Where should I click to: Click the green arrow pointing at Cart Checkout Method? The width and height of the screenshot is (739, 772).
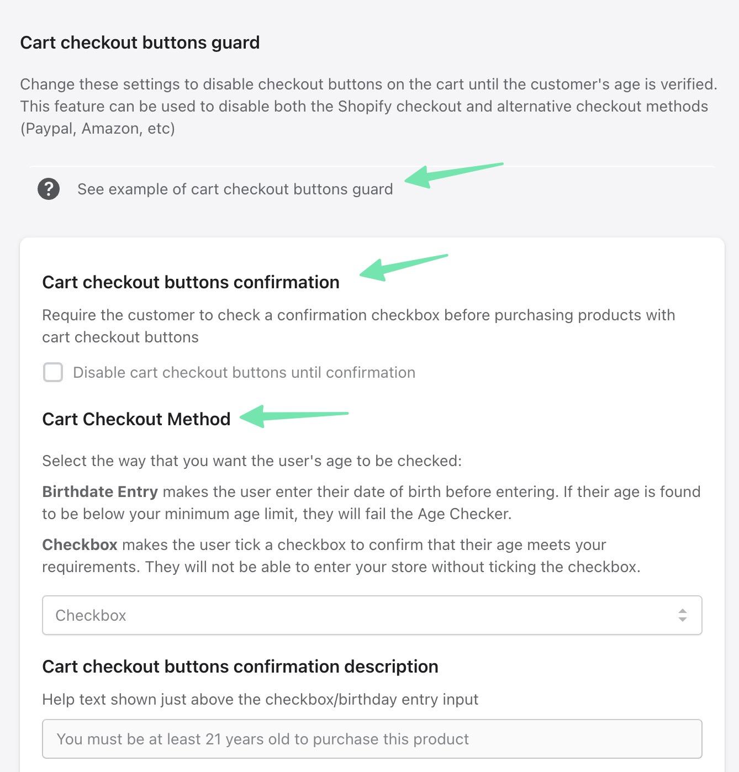click(x=293, y=415)
